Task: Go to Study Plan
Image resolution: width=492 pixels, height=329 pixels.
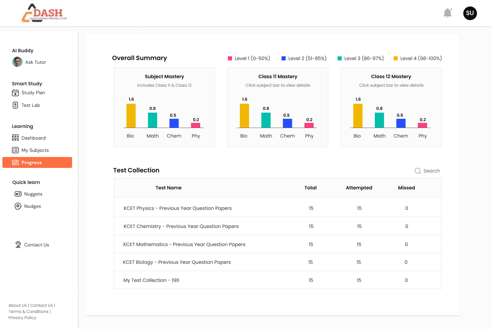Action: point(33,92)
